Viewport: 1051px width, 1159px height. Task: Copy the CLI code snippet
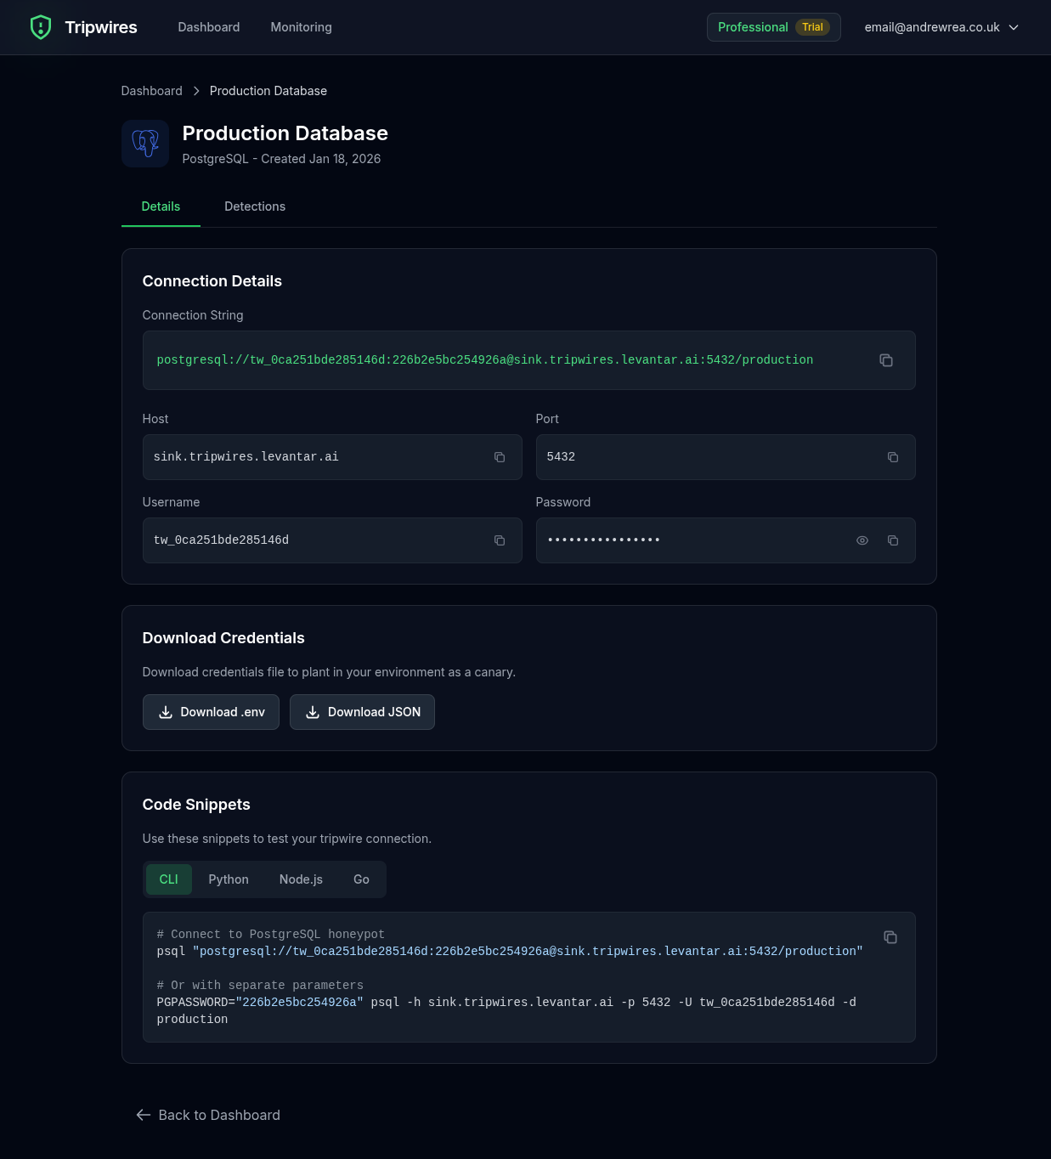coord(890,937)
